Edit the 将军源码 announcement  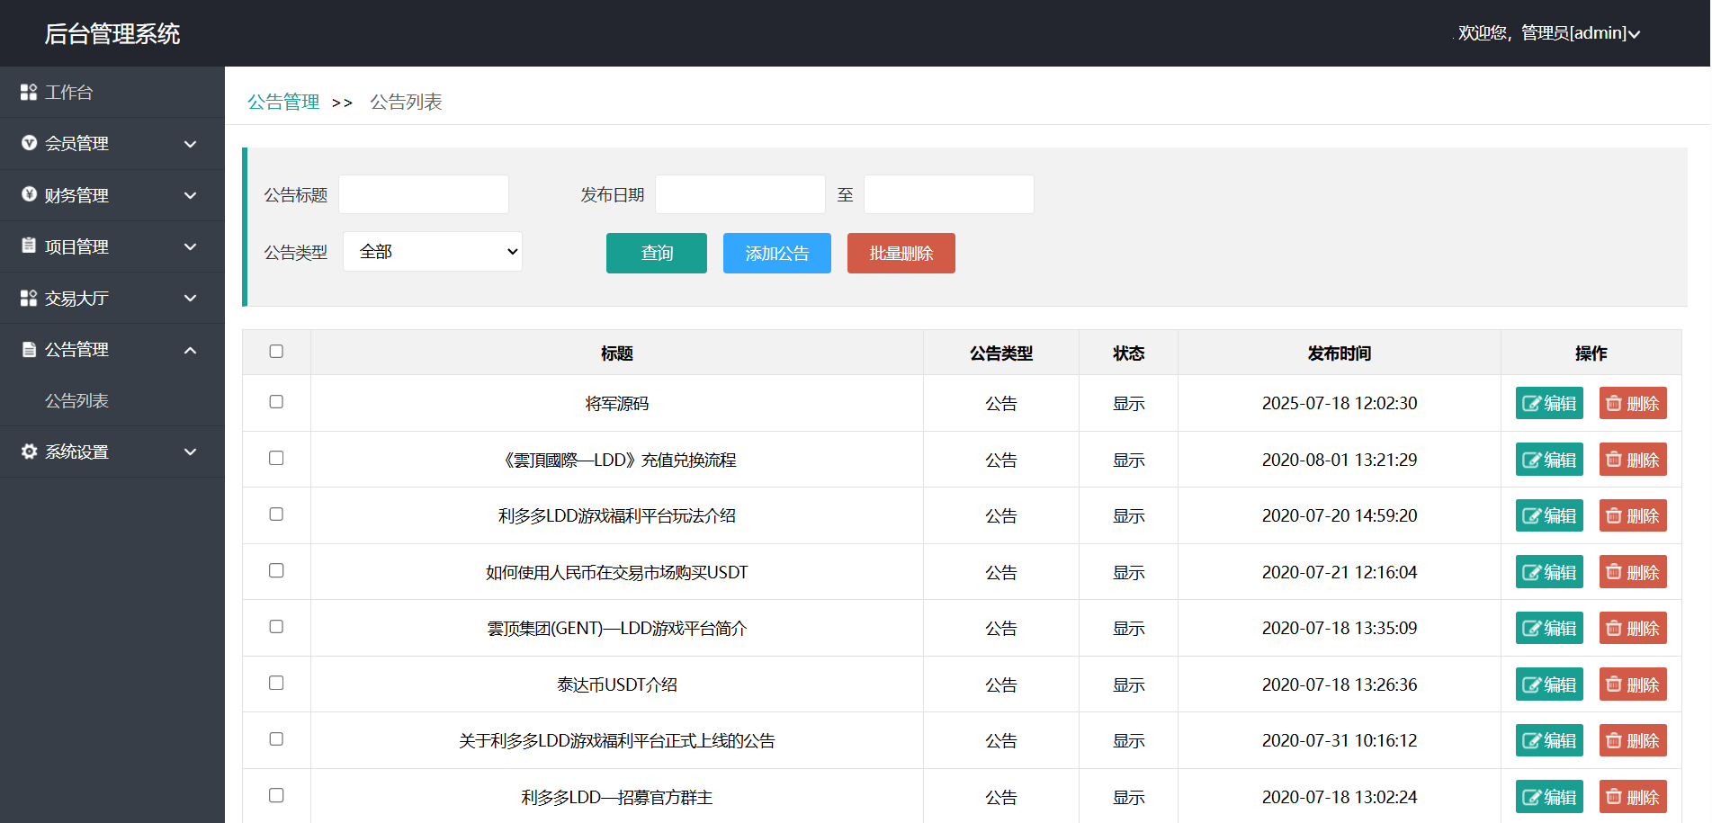[x=1549, y=403]
